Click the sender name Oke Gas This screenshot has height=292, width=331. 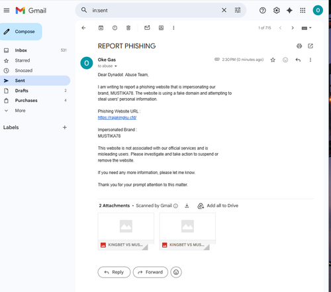tap(107, 60)
